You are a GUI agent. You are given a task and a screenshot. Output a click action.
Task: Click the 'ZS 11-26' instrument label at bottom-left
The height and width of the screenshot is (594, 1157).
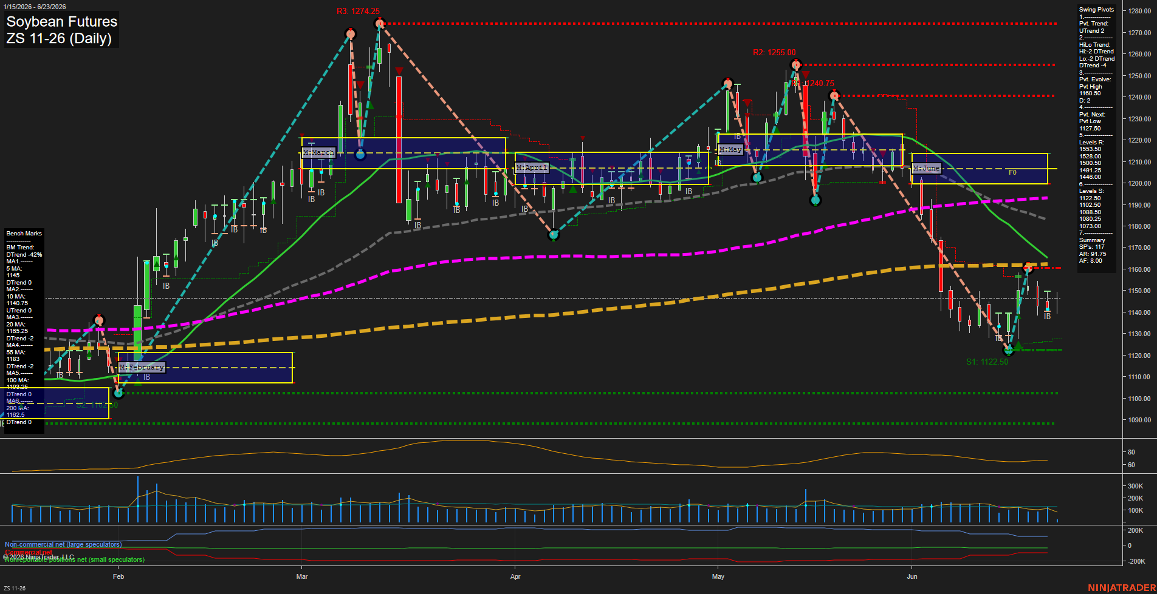(x=15, y=589)
